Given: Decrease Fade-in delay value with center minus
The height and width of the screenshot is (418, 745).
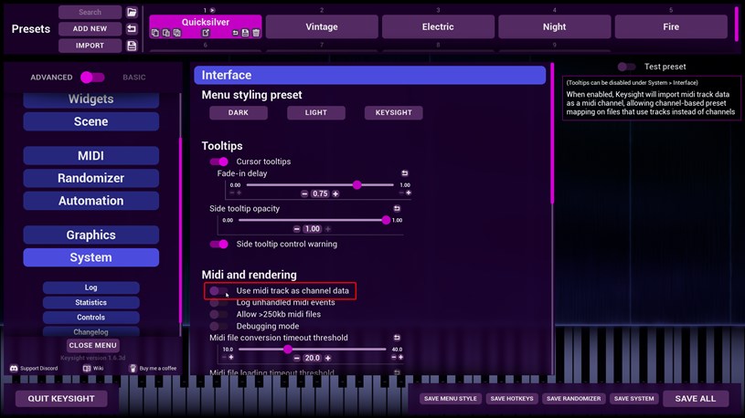Looking at the screenshot, I should (x=304, y=193).
